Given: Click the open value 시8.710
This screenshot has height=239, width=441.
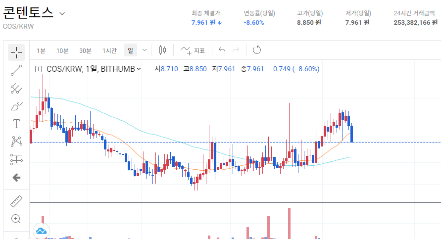Looking at the screenshot, I should pyautogui.click(x=166, y=69).
